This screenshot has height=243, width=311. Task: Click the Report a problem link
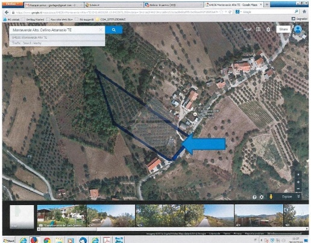[x=254, y=233]
